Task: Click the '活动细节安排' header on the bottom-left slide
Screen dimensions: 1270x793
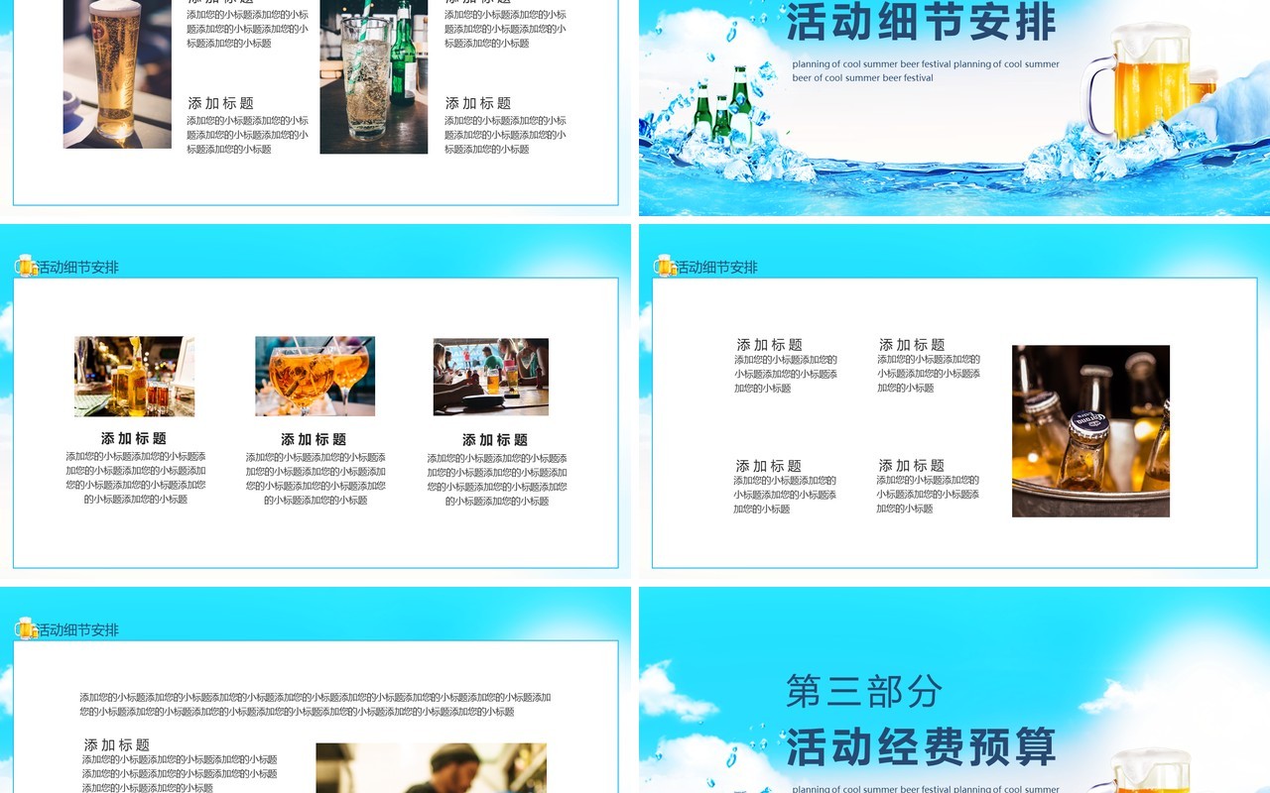Action: pyautogui.click(x=78, y=630)
